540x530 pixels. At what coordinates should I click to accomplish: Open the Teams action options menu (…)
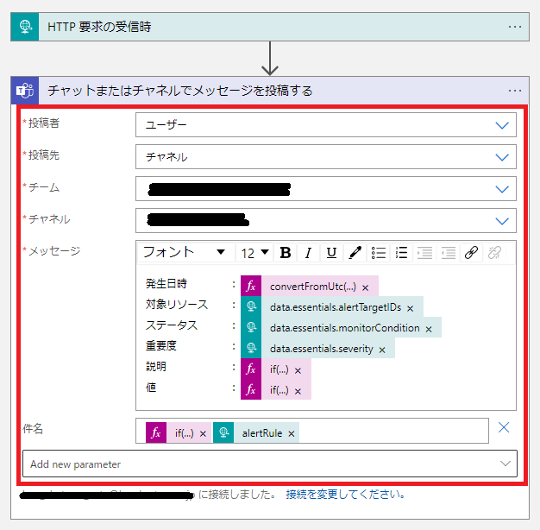(514, 91)
